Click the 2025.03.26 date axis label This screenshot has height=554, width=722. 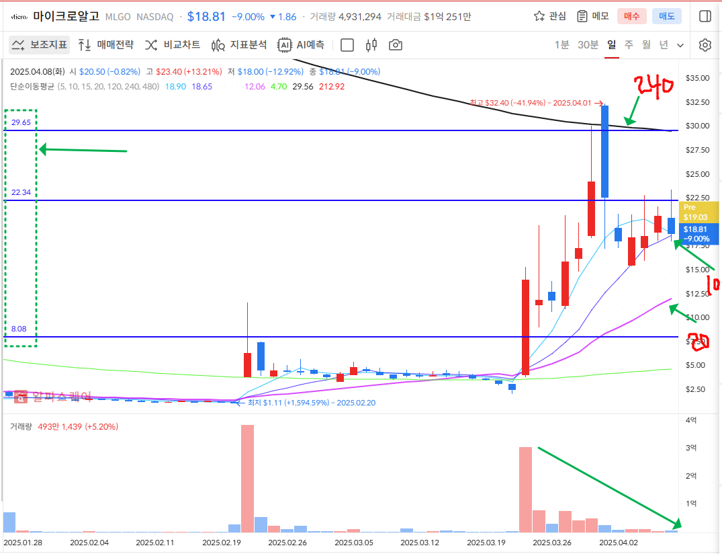click(x=552, y=543)
